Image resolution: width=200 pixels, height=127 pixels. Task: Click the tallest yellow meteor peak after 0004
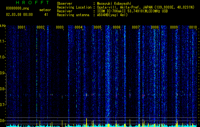click(x=86, y=123)
